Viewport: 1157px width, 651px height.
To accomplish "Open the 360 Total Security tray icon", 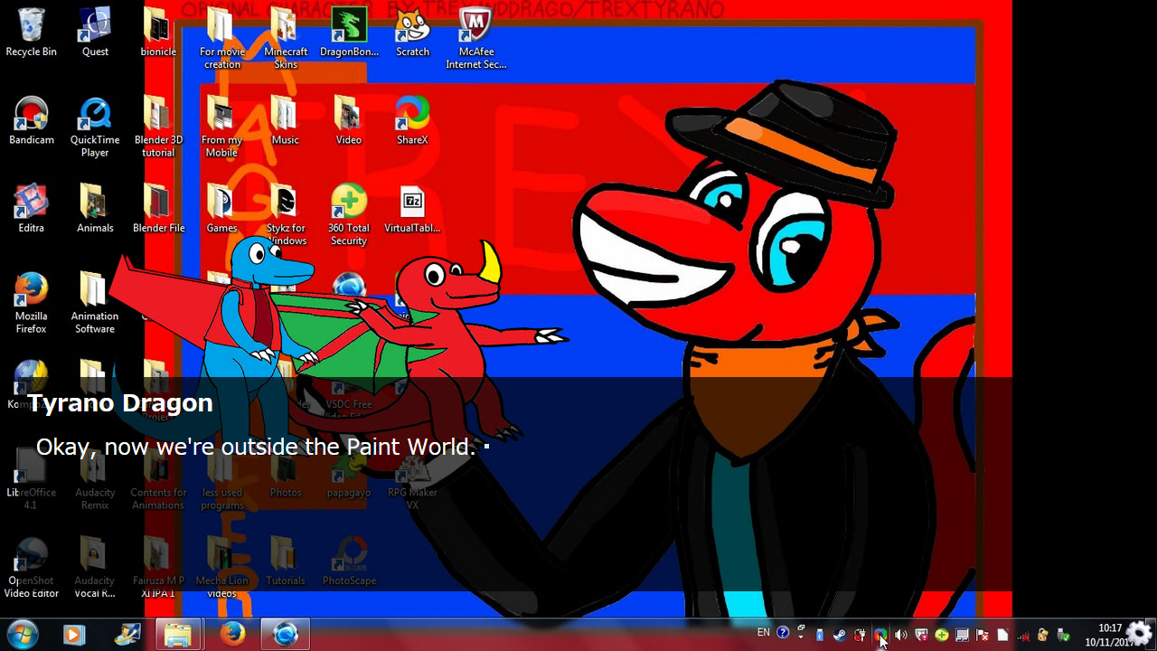I will coord(942,635).
